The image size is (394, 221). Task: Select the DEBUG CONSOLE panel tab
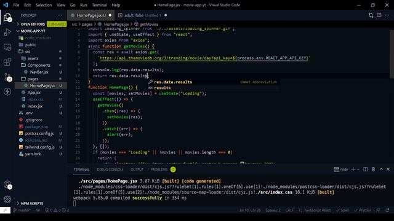pos(110,169)
